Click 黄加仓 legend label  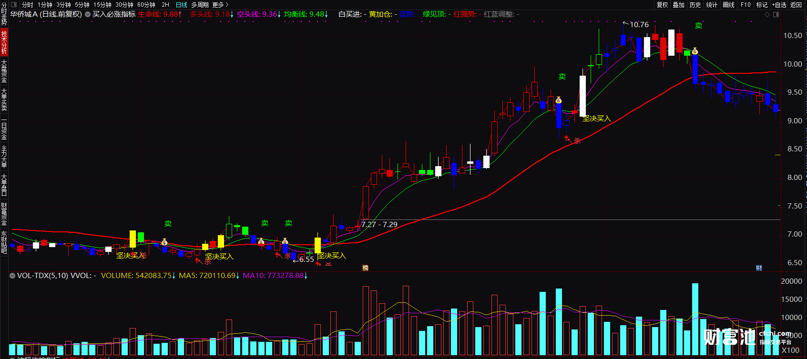pyautogui.click(x=383, y=14)
